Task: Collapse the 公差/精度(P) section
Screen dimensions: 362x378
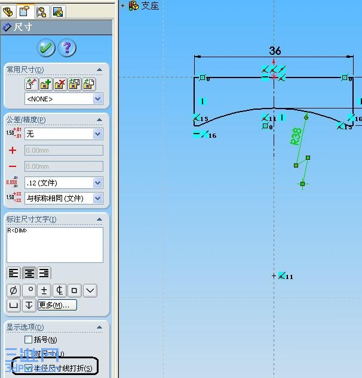Action: tap(99, 120)
